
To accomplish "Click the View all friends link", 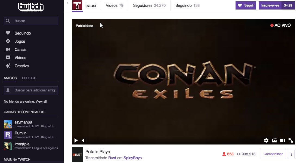I will (41, 102).
